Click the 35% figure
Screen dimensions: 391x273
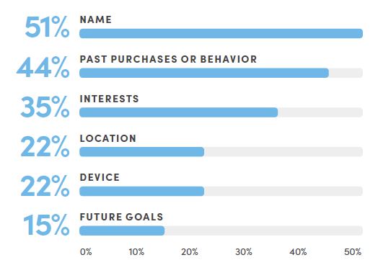click(45, 107)
